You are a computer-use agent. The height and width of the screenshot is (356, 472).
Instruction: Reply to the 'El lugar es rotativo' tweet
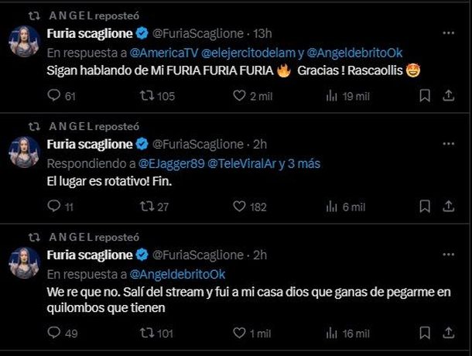53,207
